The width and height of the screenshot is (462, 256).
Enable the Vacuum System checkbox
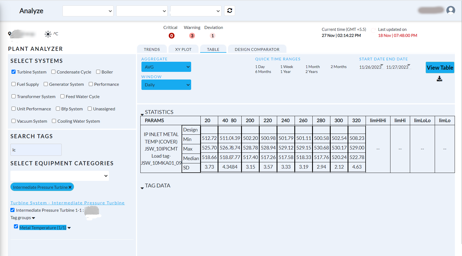13,121
